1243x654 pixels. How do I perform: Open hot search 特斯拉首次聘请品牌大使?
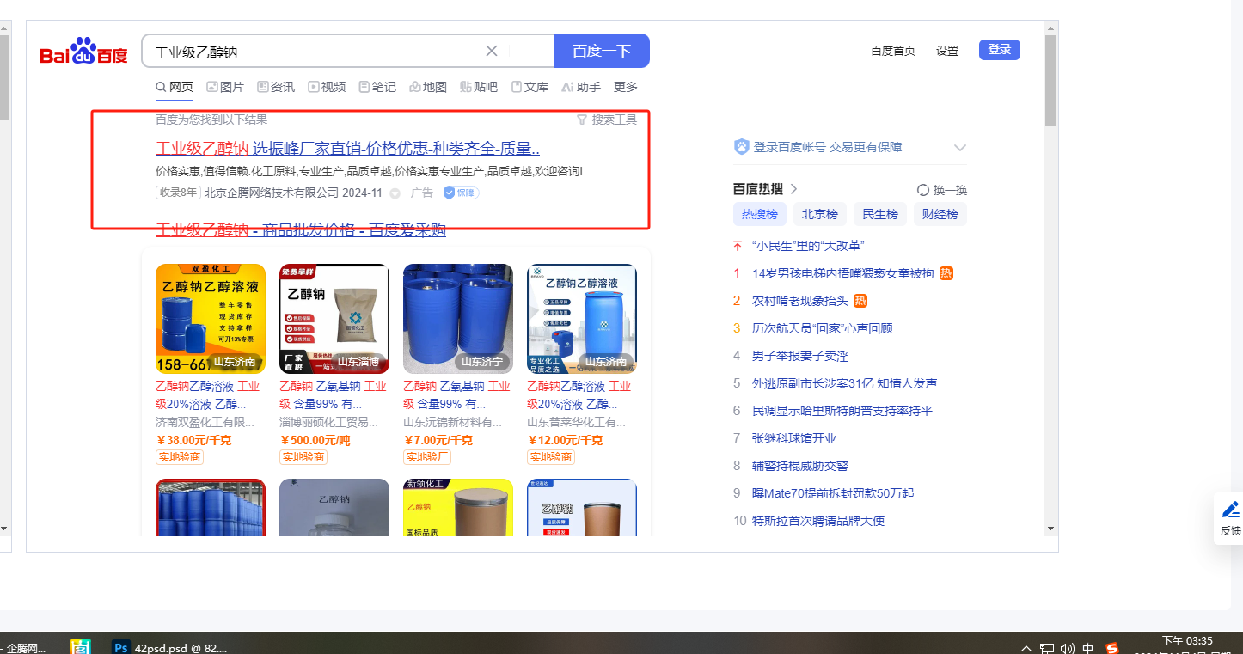818,521
